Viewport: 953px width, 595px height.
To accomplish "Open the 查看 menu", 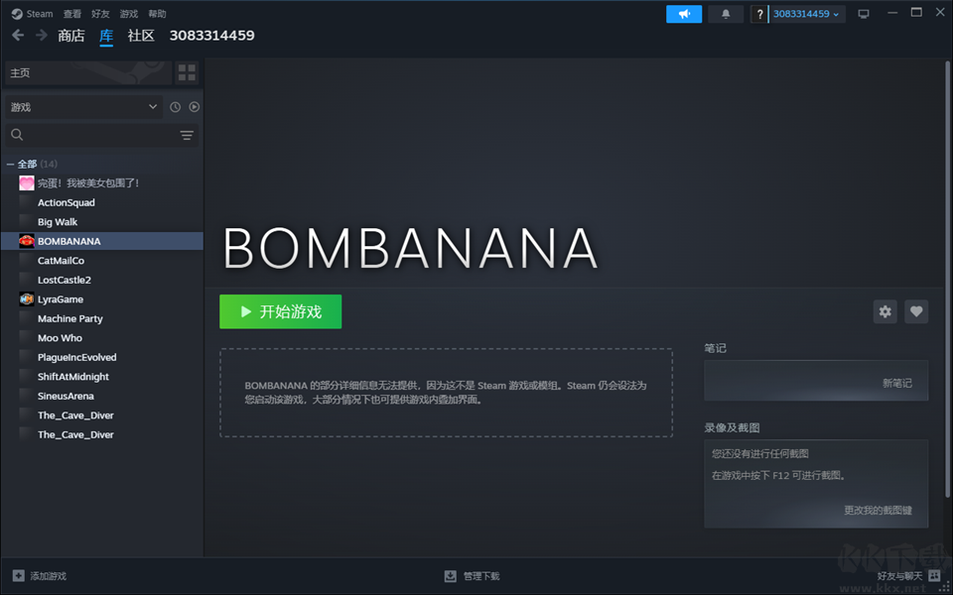I will (x=72, y=13).
